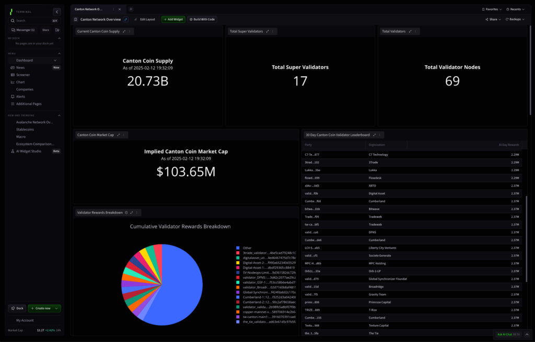Click Edit Layout
This screenshot has height=342, width=535.
145,19
